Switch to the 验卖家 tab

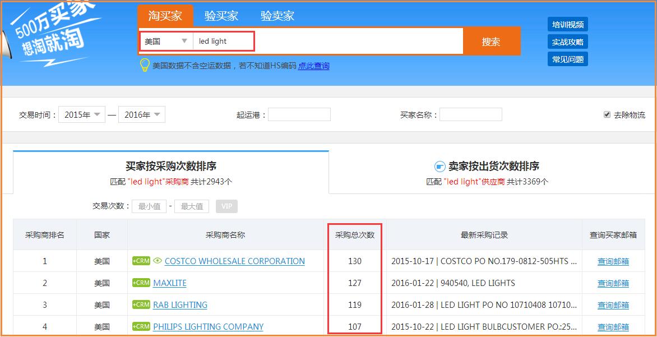[277, 16]
